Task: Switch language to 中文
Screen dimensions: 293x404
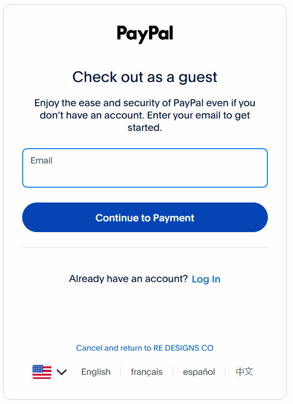Action: click(244, 372)
